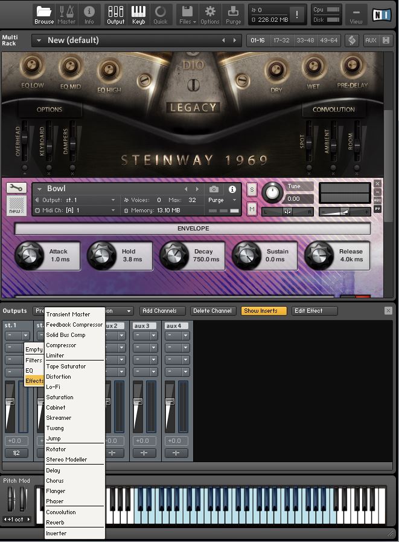Open the New (default) multi dropdown
This screenshot has width=399, height=542.
pos(39,41)
